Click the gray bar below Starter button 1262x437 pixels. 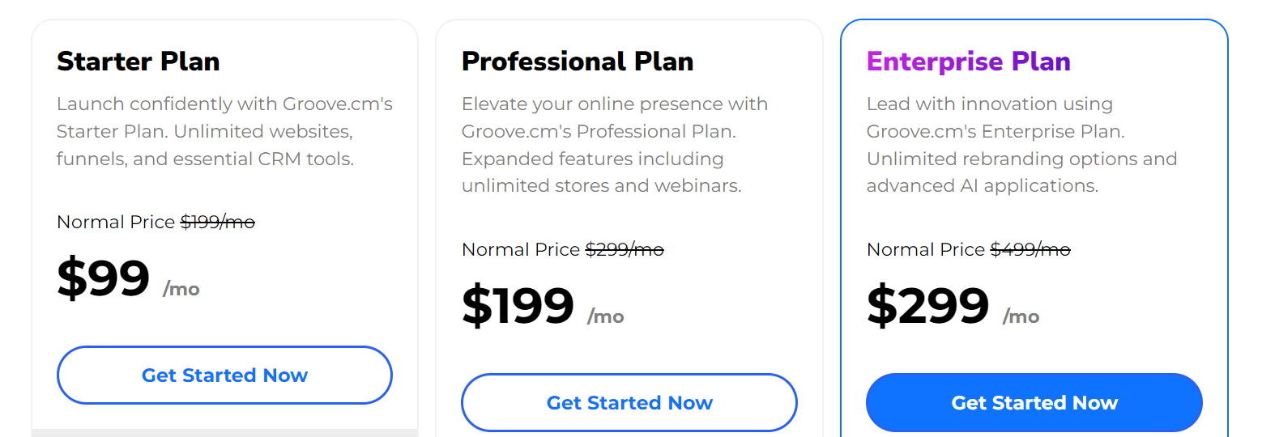pyautogui.click(x=224, y=433)
